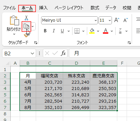This screenshot has height=121, width=140.
Task: Select column A header
Action: pyautogui.click(x=15, y=63)
